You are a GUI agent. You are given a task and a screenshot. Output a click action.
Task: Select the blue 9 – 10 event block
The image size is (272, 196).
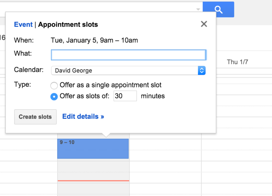point(93,149)
